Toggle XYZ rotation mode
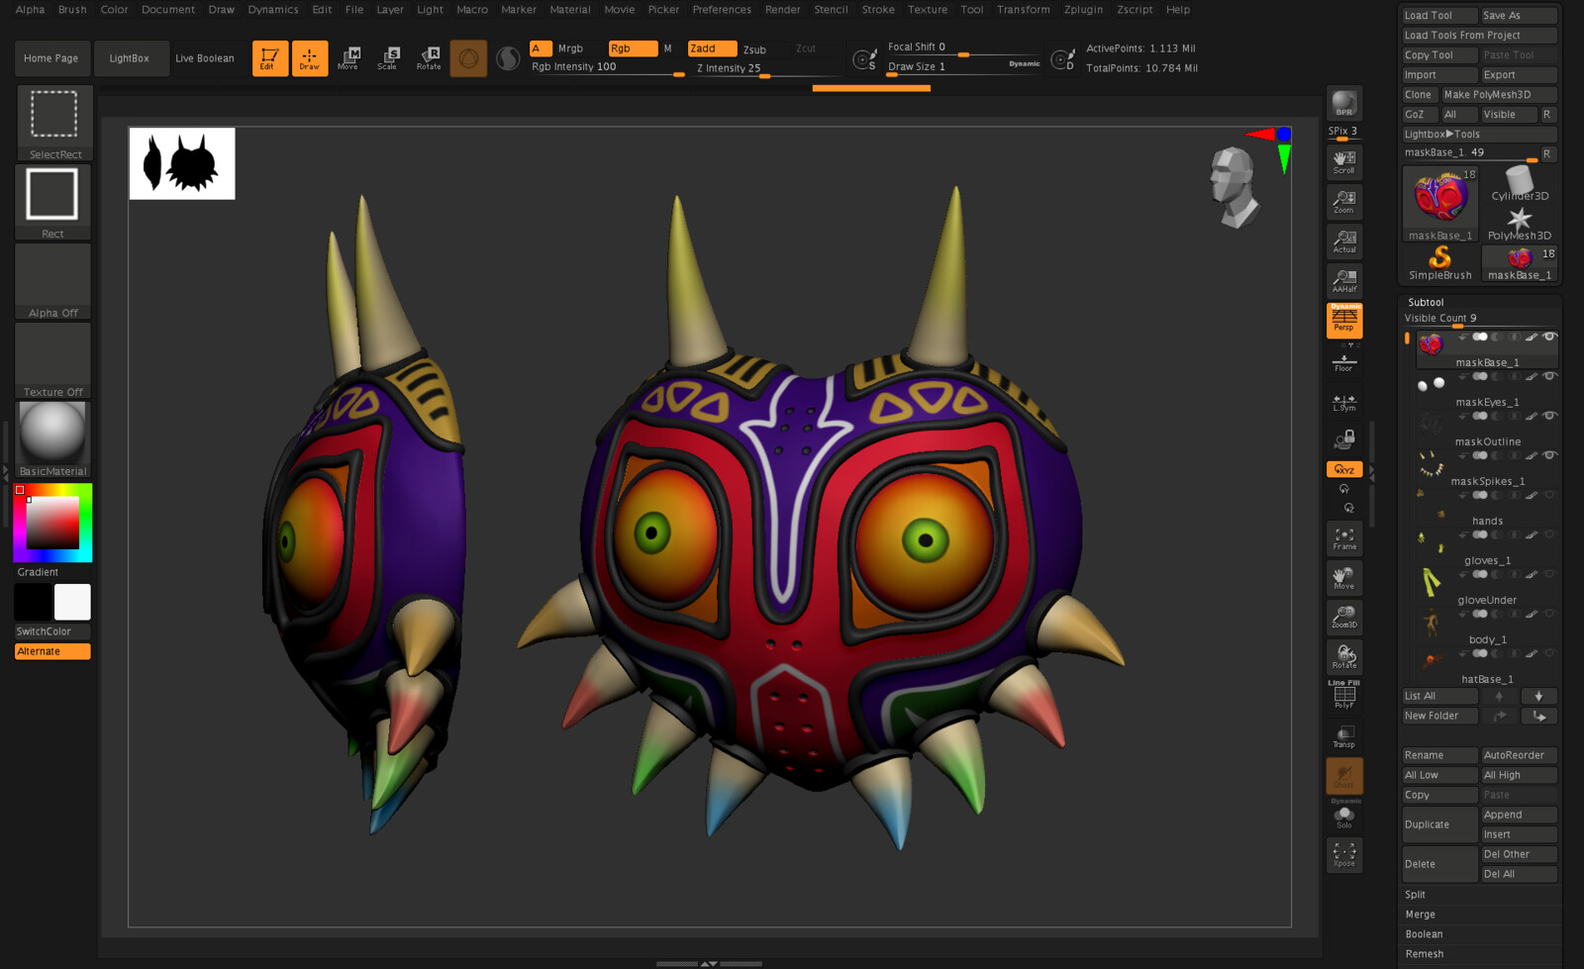Viewport: 1584px width, 969px height. pos(1344,469)
